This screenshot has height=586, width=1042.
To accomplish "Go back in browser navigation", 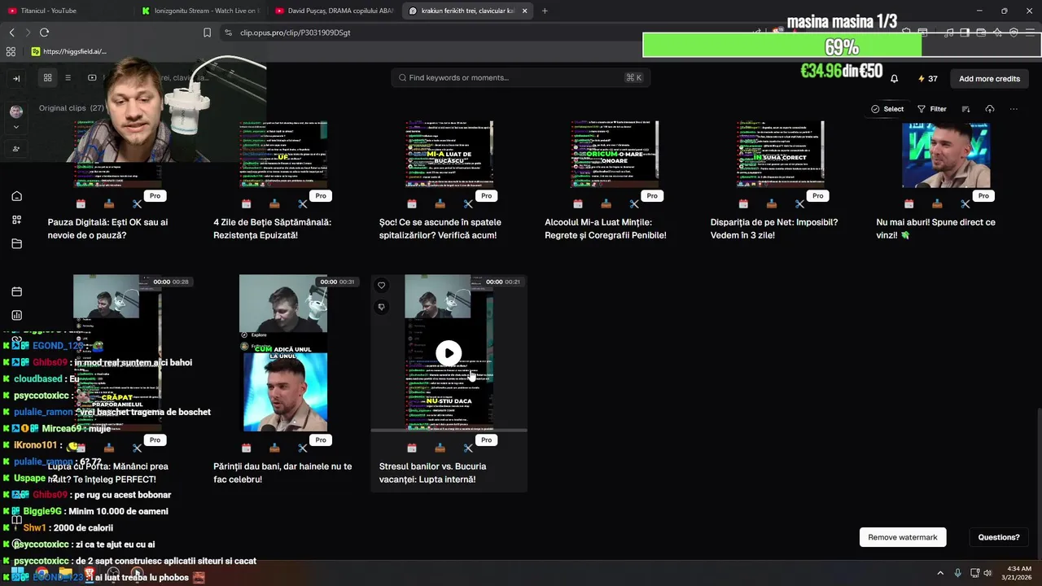I will [x=11, y=33].
